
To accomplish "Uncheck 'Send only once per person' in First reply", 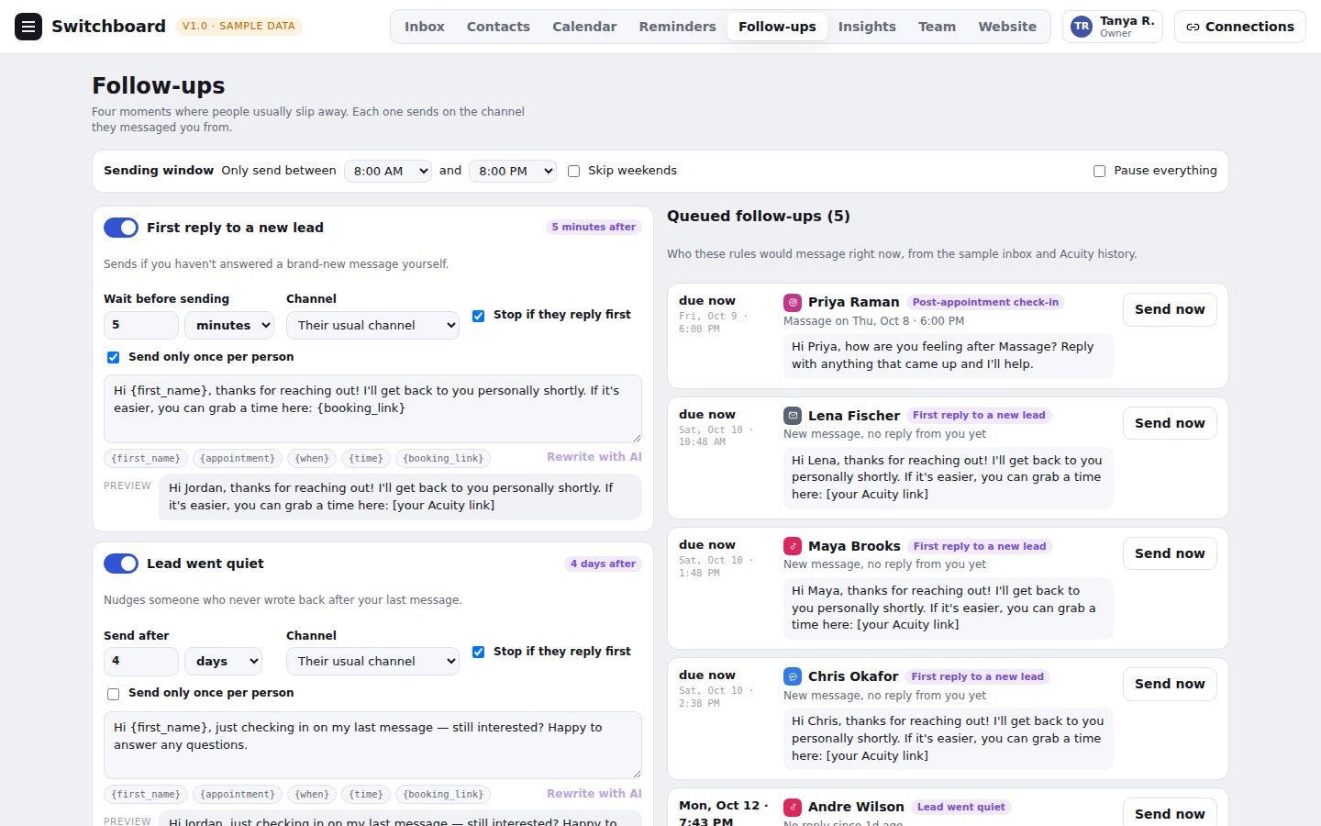I will click(113, 357).
